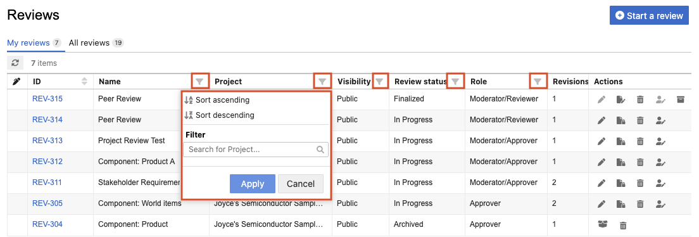699x237 pixels.
Task: Click the Component: World items name cell
Action: [139, 203]
